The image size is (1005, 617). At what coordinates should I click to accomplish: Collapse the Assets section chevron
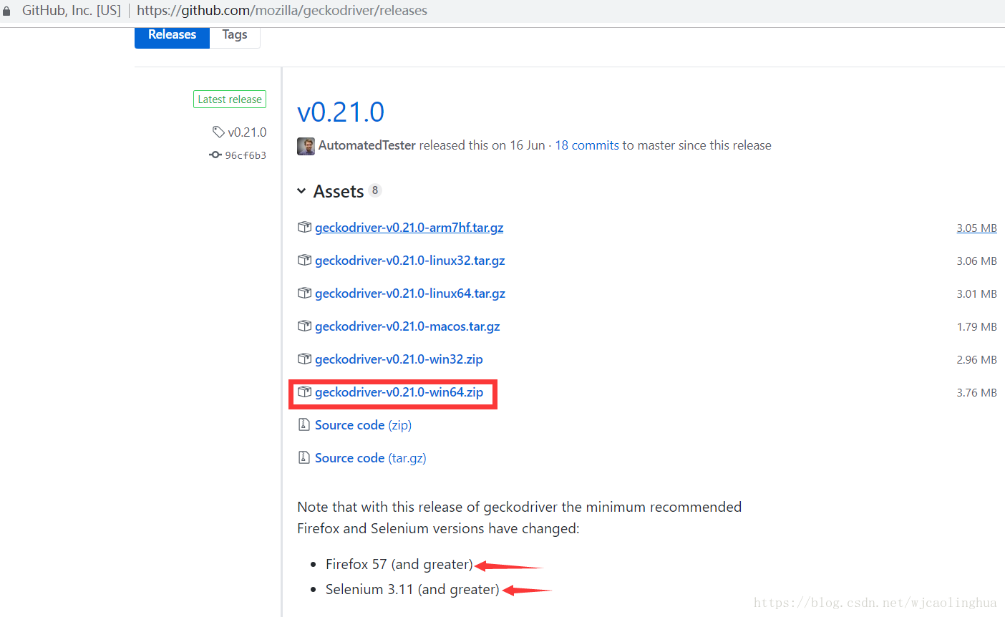(301, 191)
